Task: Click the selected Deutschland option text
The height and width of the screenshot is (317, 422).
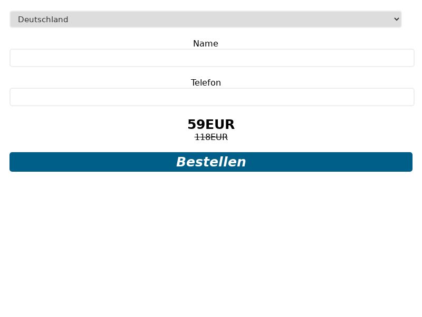Action: [43, 20]
